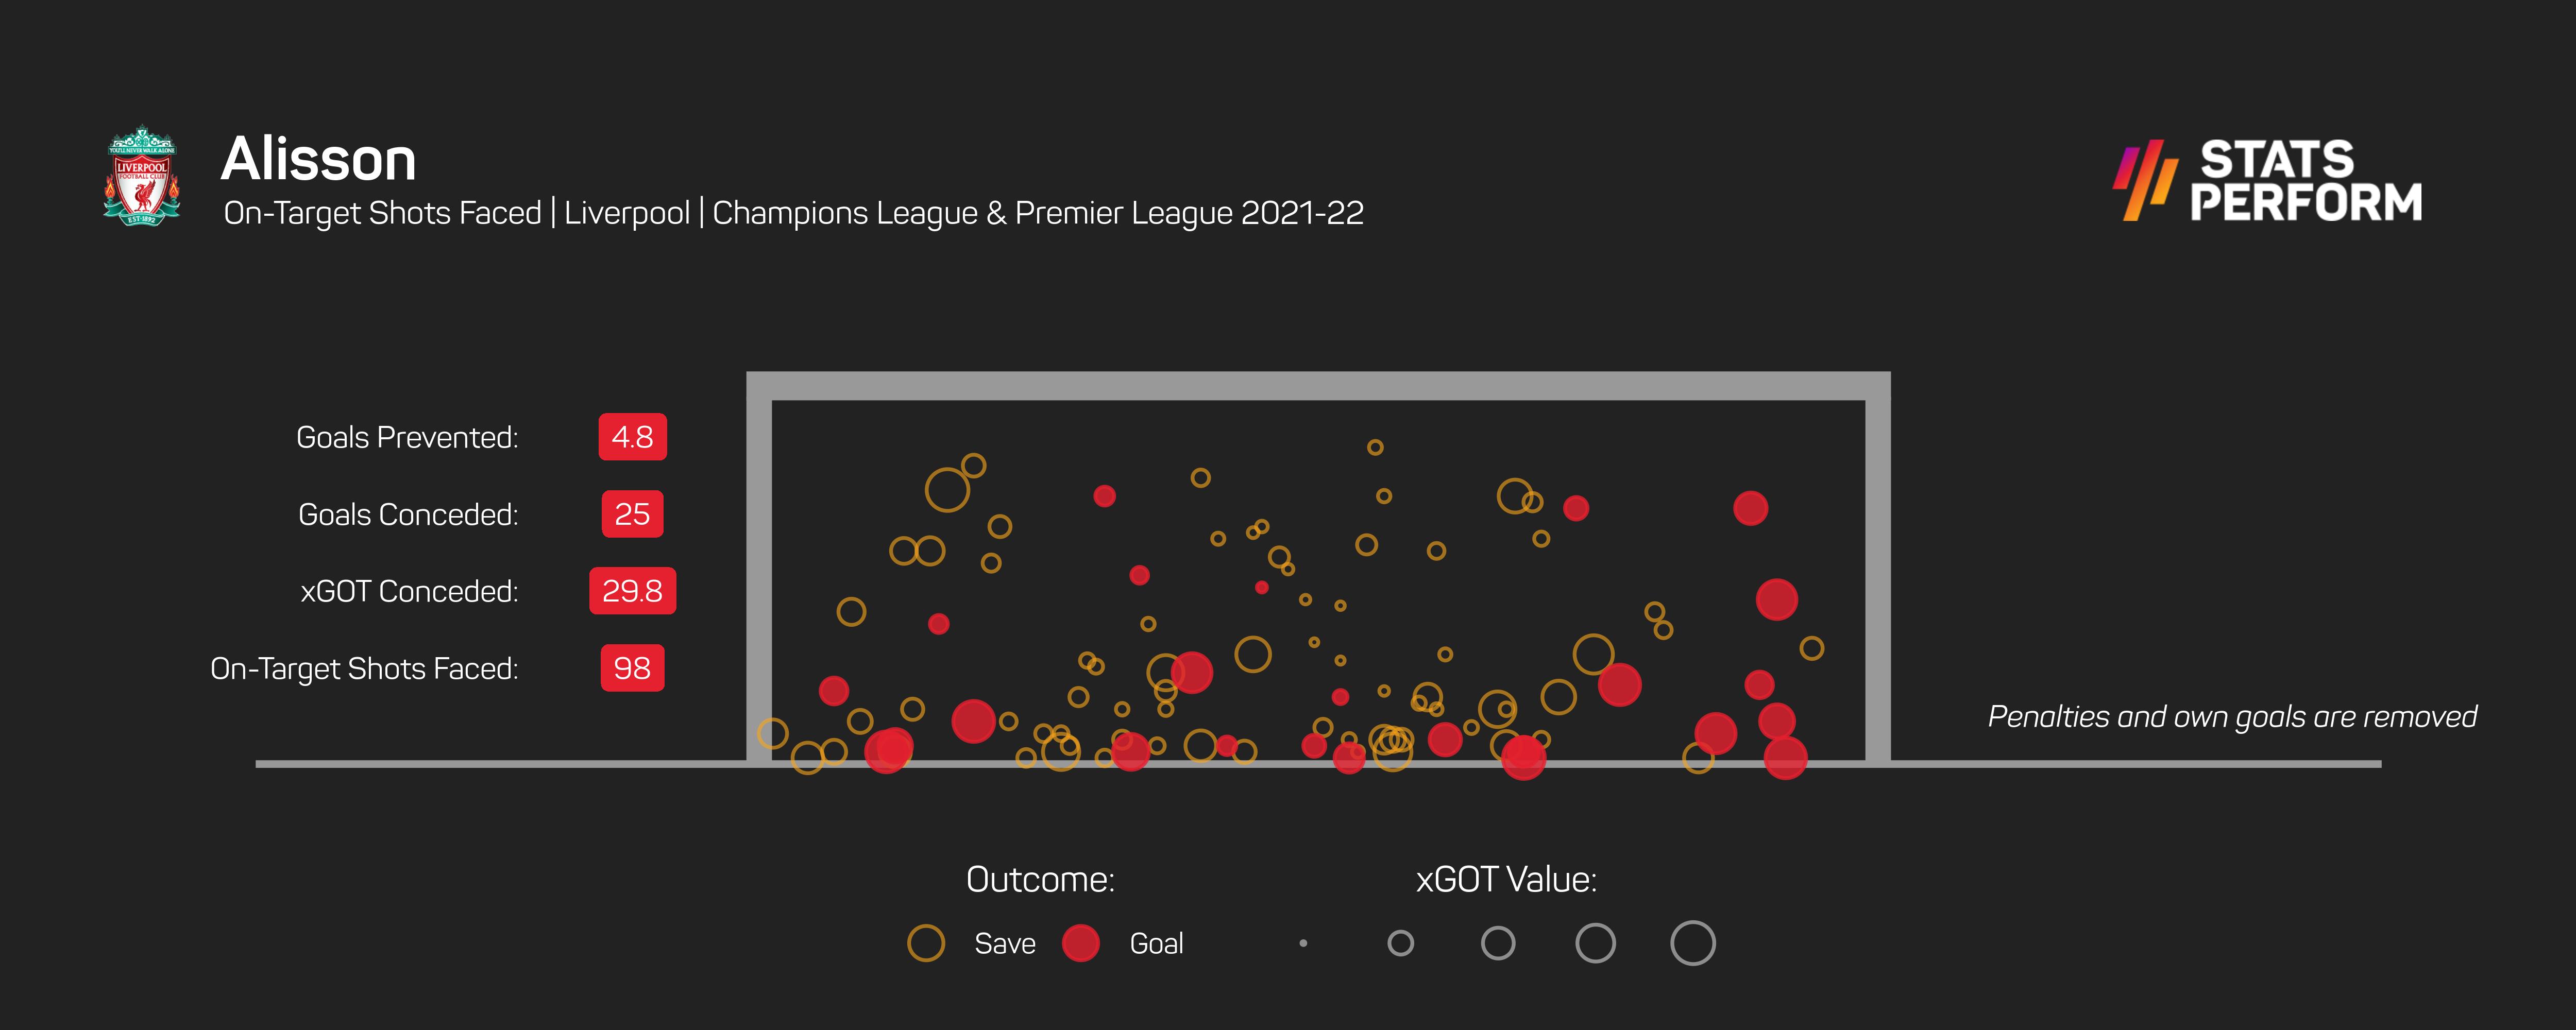Click the penalties and own goals note
Image resolution: width=2576 pixels, height=1030 pixels.
click(2231, 717)
